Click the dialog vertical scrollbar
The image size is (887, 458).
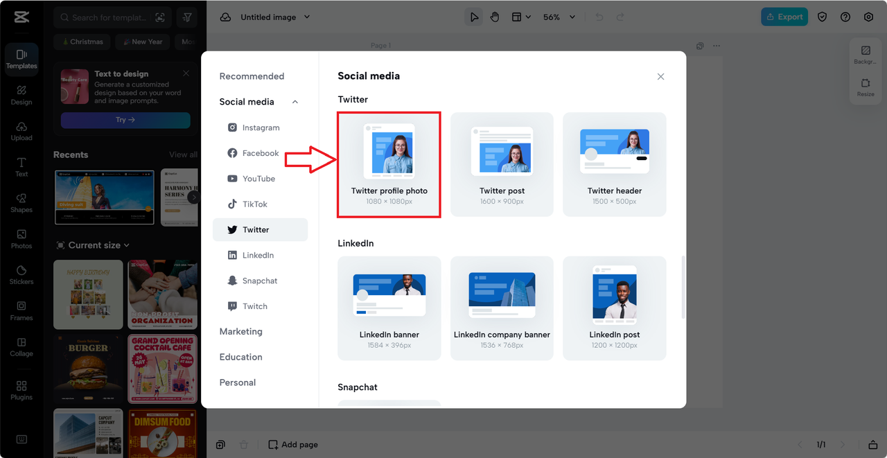683,288
